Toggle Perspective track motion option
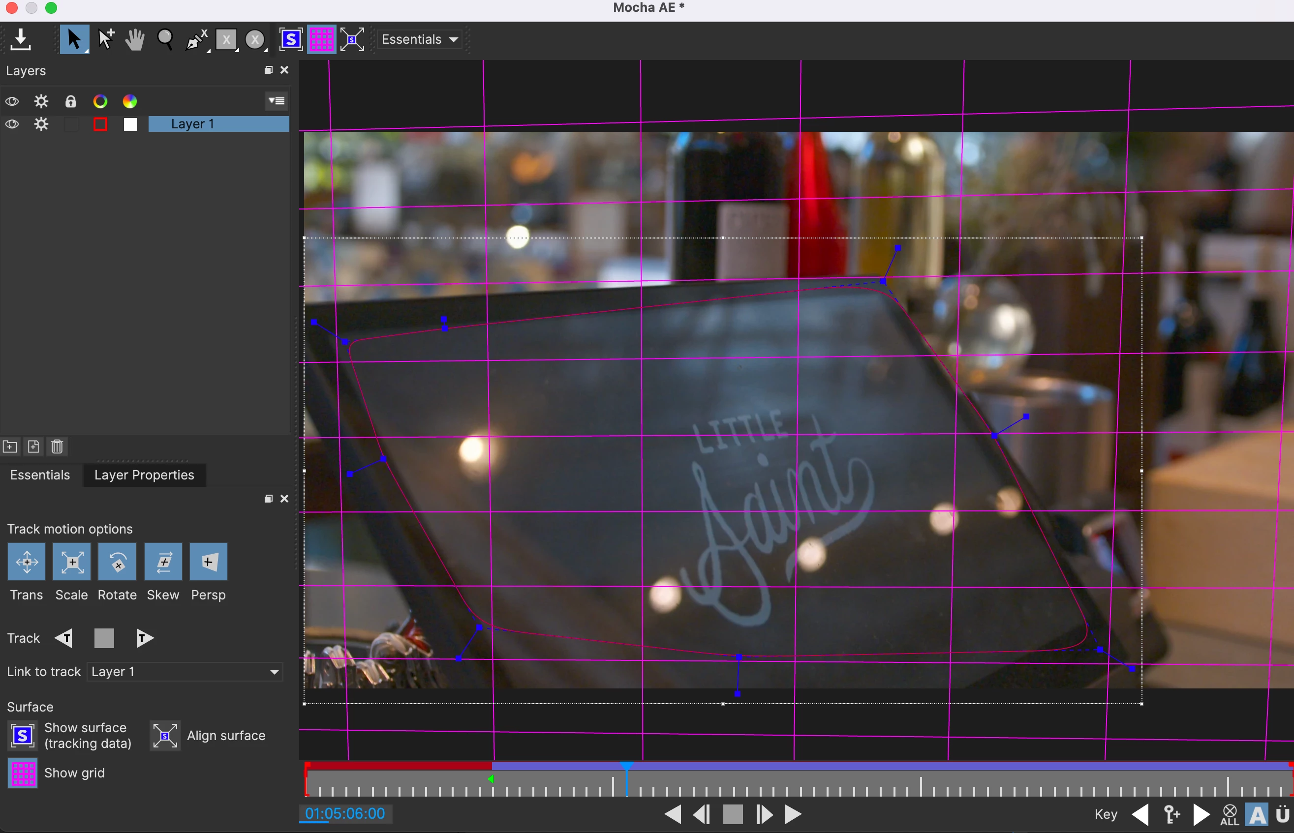1294x833 pixels. 208,562
